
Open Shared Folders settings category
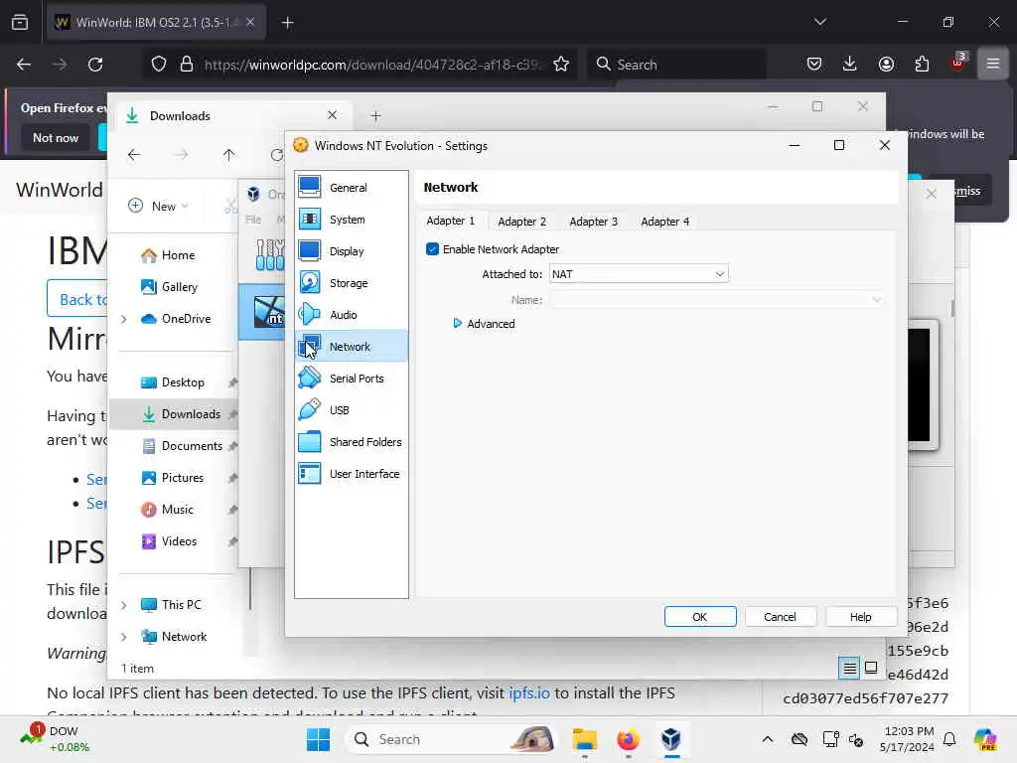click(351, 442)
